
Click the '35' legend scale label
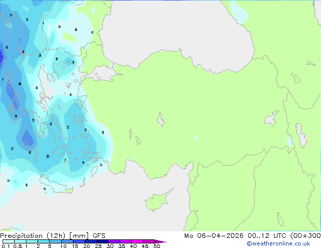(x=122, y=246)
